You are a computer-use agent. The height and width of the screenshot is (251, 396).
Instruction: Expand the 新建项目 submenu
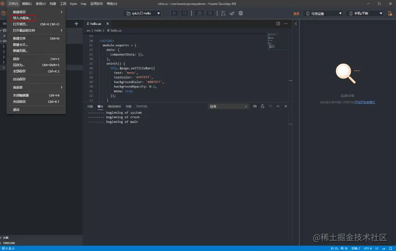pyautogui.click(x=36, y=12)
